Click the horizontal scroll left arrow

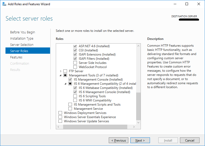pyautogui.click(x=58, y=127)
